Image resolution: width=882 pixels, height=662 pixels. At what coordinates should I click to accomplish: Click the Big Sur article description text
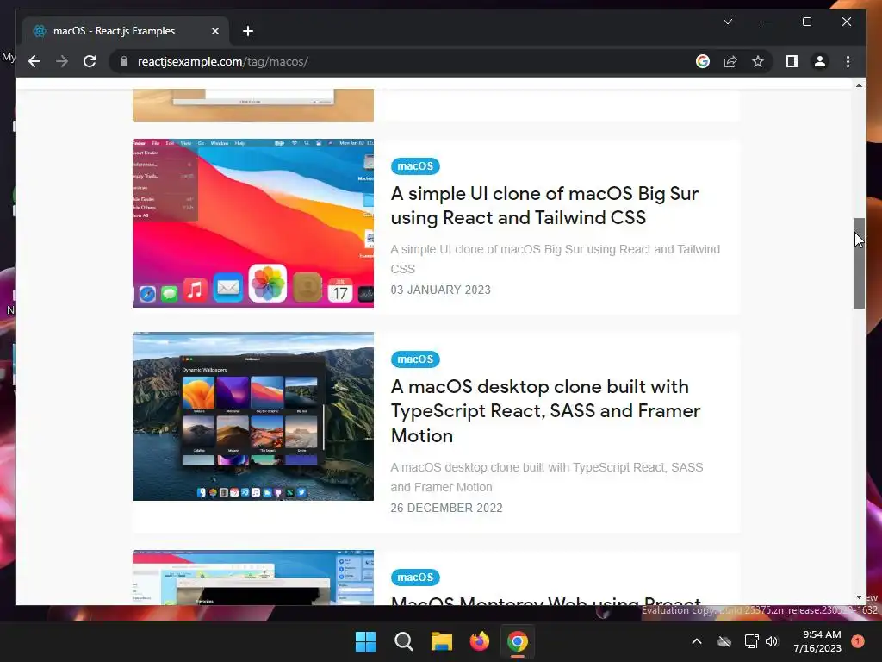coord(556,259)
